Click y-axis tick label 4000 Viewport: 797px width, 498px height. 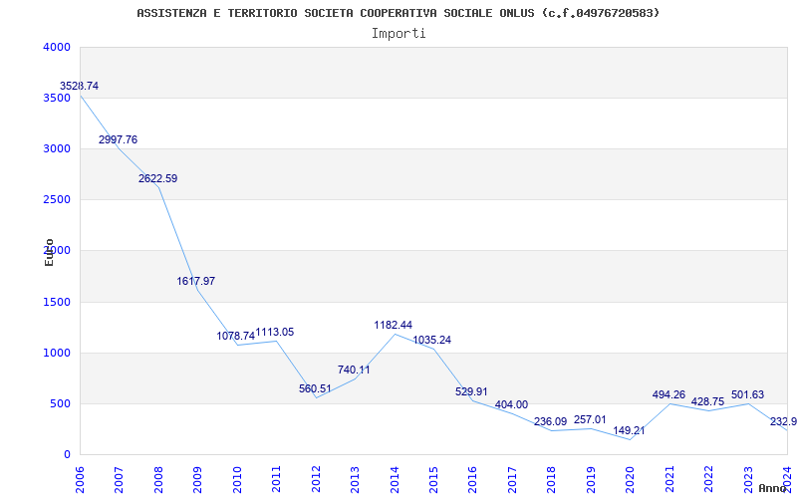[x=57, y=47]
